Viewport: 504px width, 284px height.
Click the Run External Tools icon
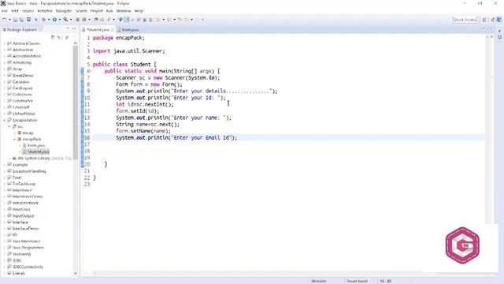pyautogui.click(x=65, y=20)
